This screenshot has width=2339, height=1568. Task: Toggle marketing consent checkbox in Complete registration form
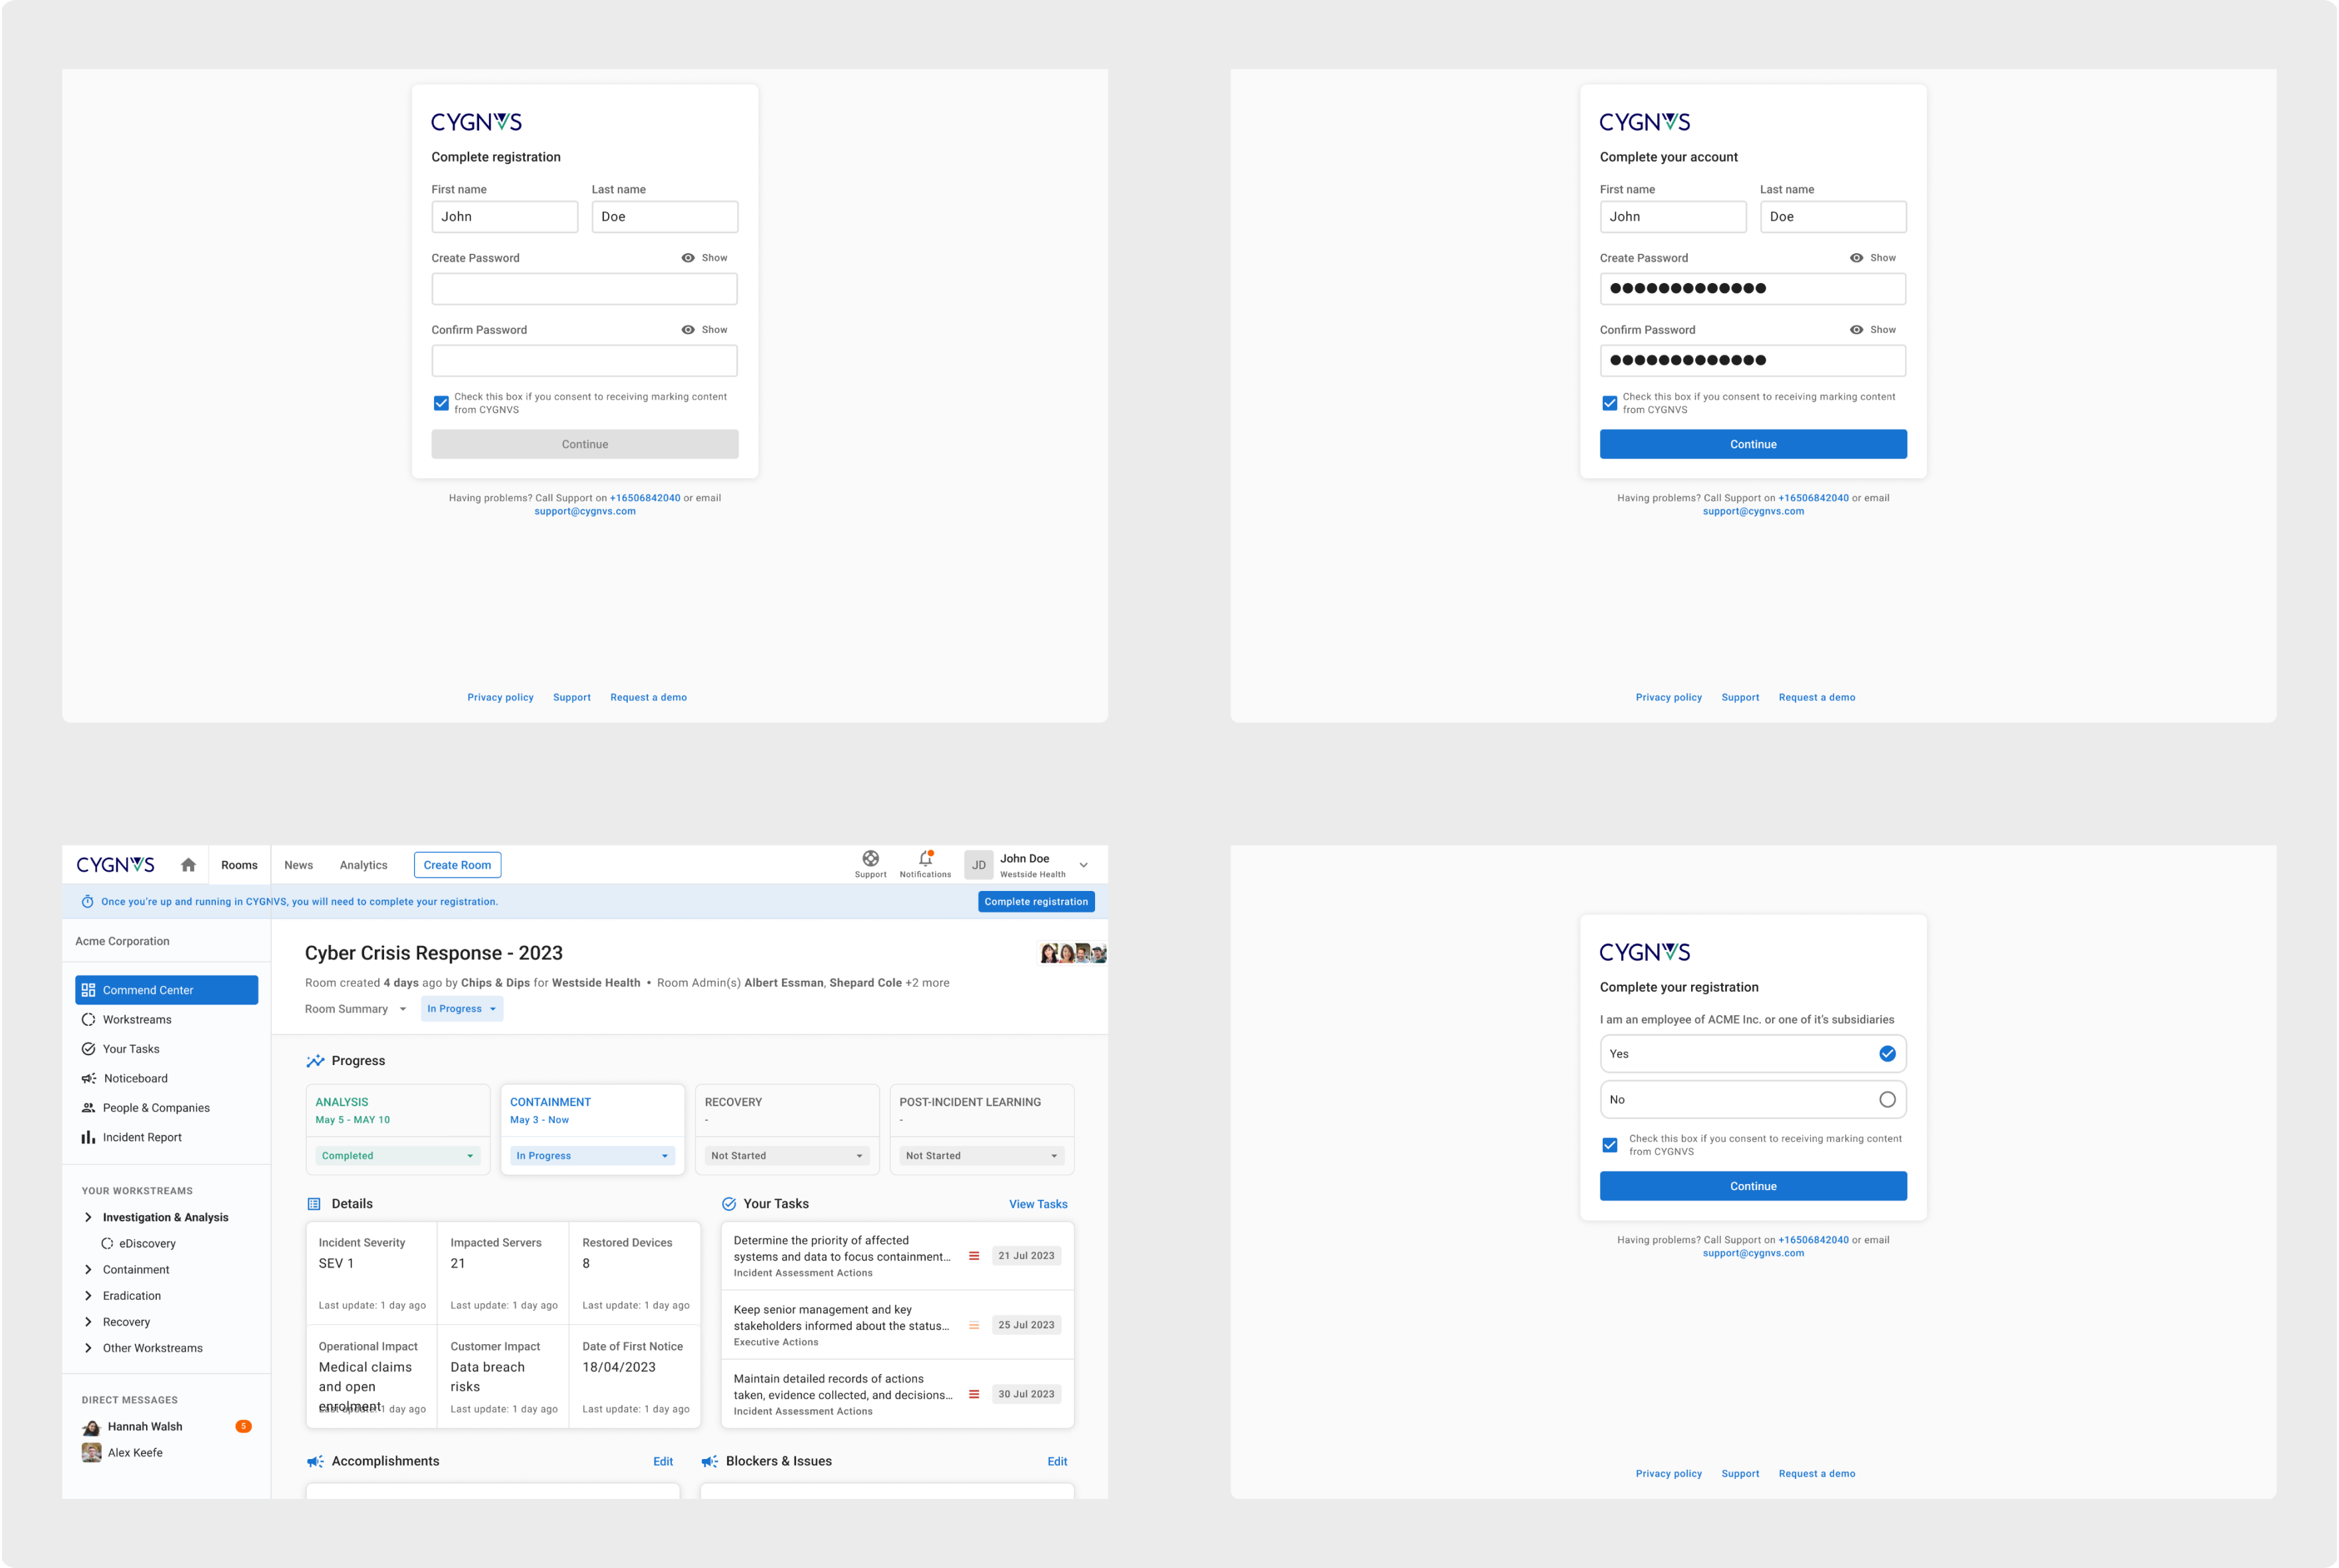[441, 403]
